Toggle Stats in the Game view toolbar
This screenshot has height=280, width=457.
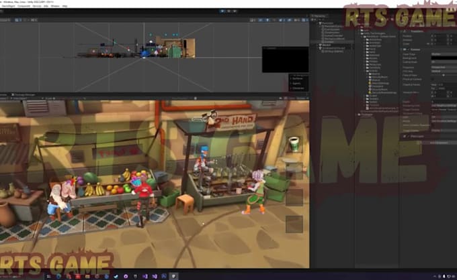click(292, 98)
